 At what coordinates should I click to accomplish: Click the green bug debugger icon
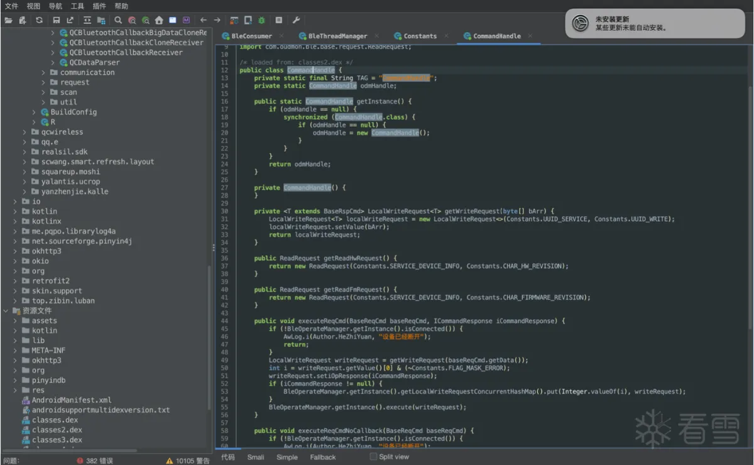[x=261, y=20]
